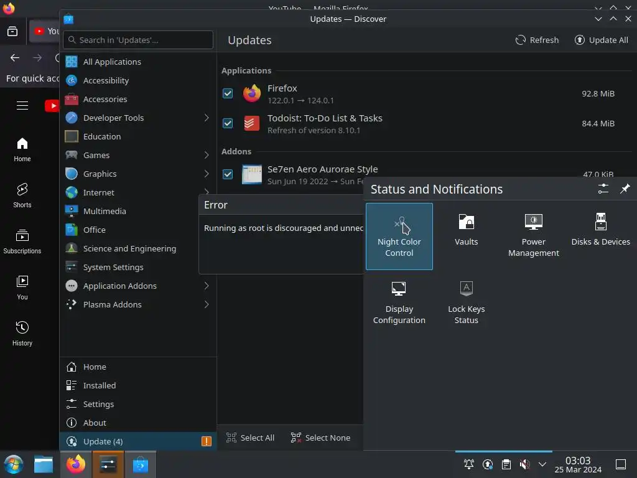Click Se7en Aero Aurorae Style thumbnail
The height and width of the screenshot is (478, 637).
pos(251,174)
